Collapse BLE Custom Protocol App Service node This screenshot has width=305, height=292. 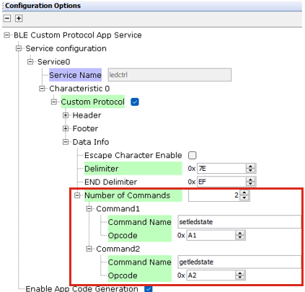(7, 35)
